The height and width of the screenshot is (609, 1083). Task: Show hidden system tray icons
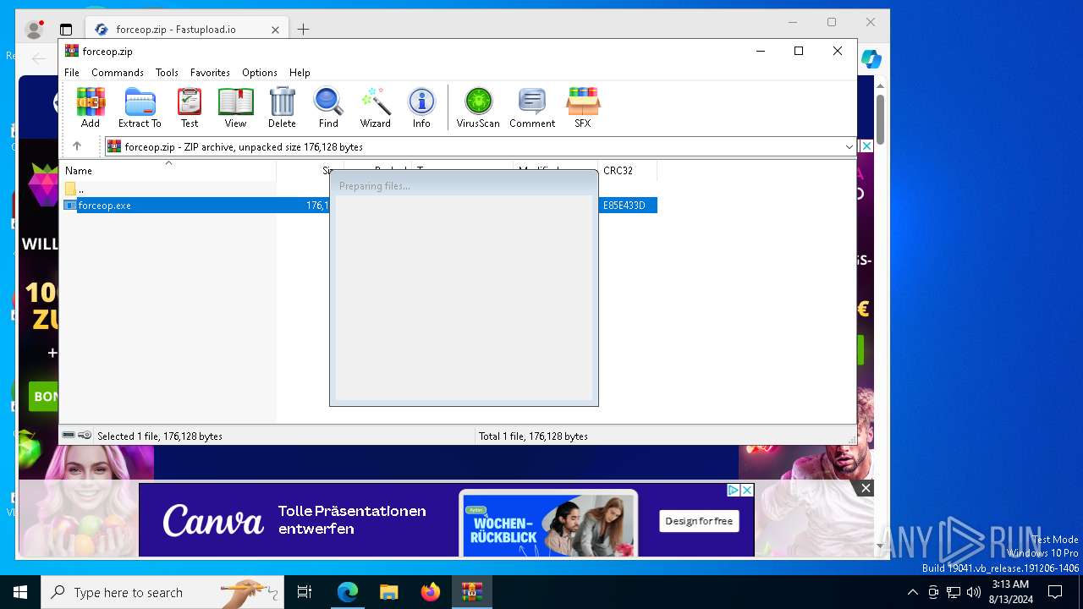(912, 592)
